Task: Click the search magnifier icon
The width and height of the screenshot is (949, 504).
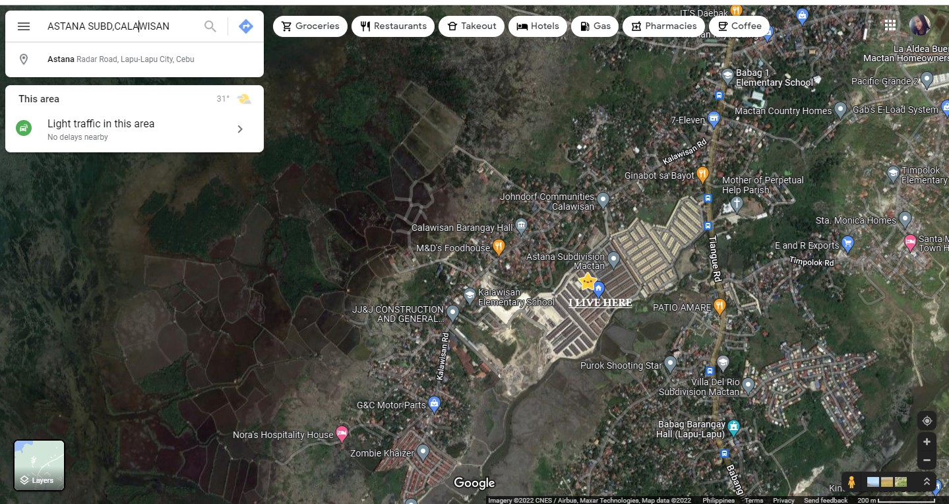Action: tap(210, 26)
